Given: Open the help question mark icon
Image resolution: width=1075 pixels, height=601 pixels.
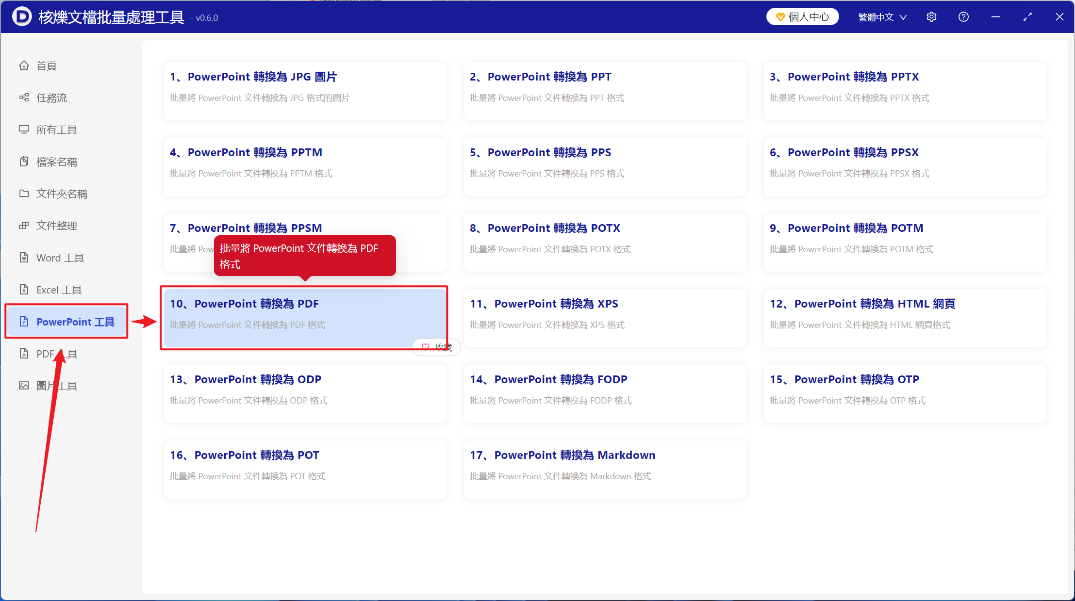Looking at the screenshot, I should 963,17.
